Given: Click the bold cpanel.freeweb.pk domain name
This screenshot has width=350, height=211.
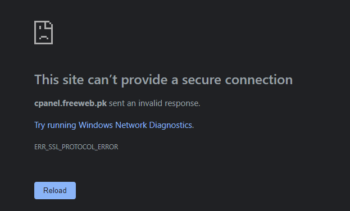Looking at the screenshot, I should (71, 103).
